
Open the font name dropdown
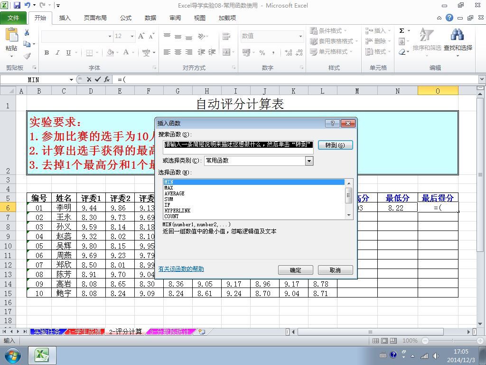[110, 36]
